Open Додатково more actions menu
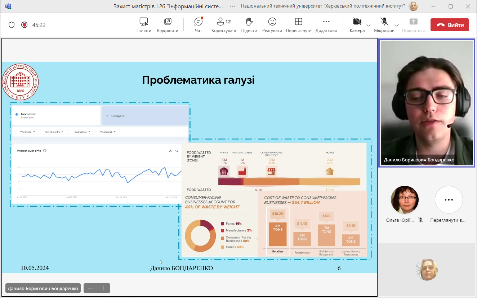The height and width of the screenshot is (298, 477). 326,25
